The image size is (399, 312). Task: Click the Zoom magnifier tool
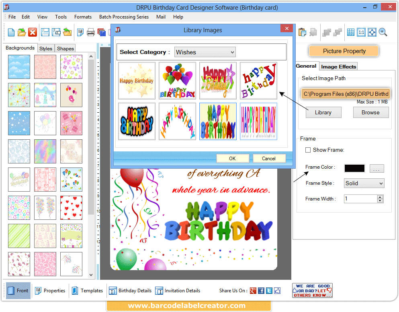click(383, 32)
